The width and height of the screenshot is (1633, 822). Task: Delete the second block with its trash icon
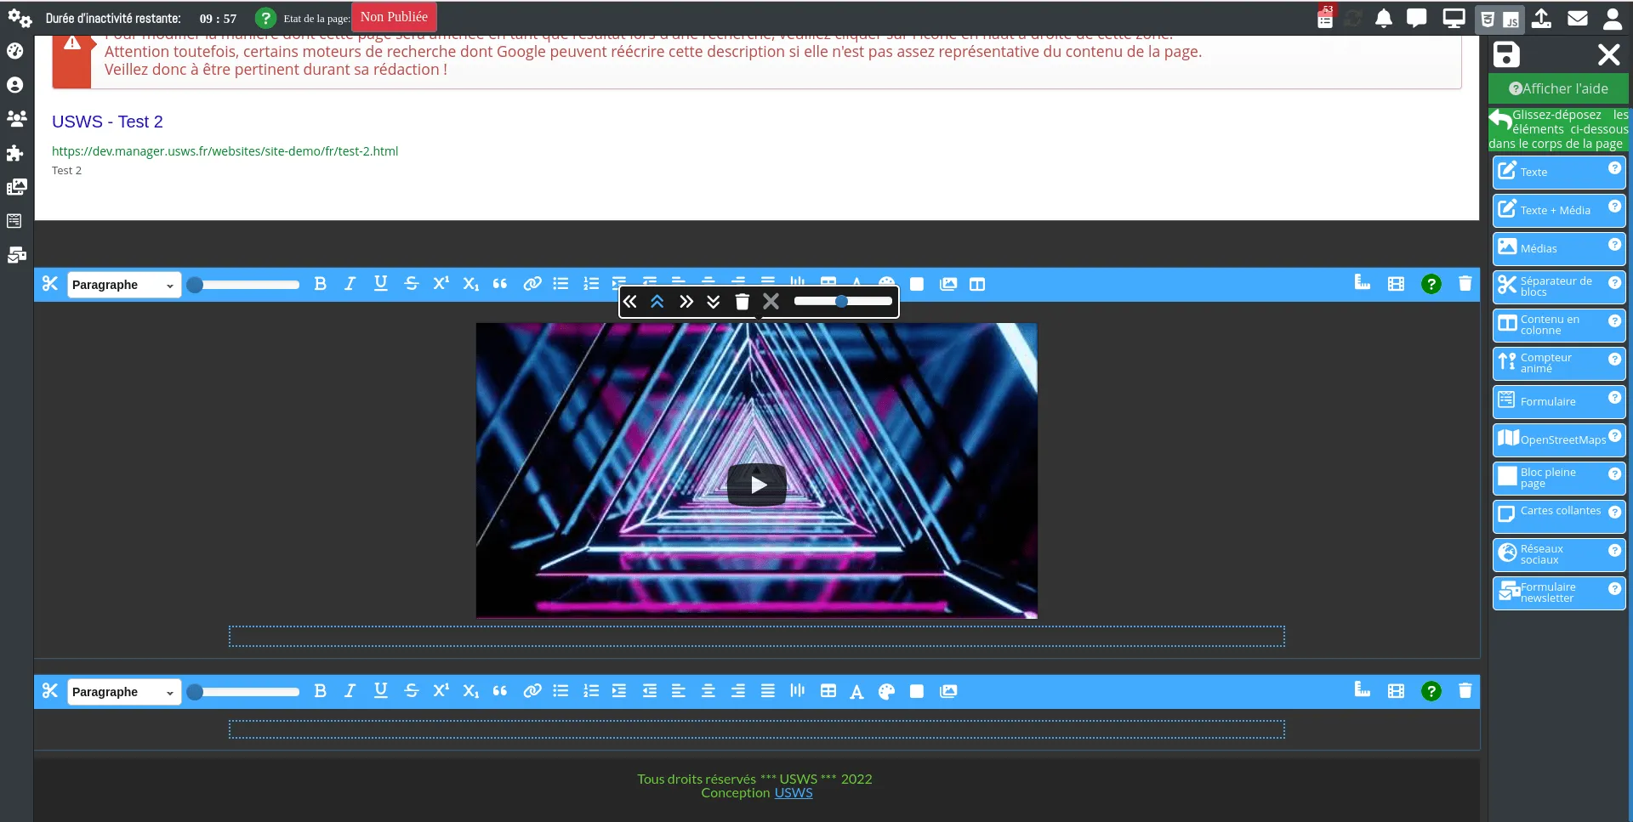[1465, 691]
